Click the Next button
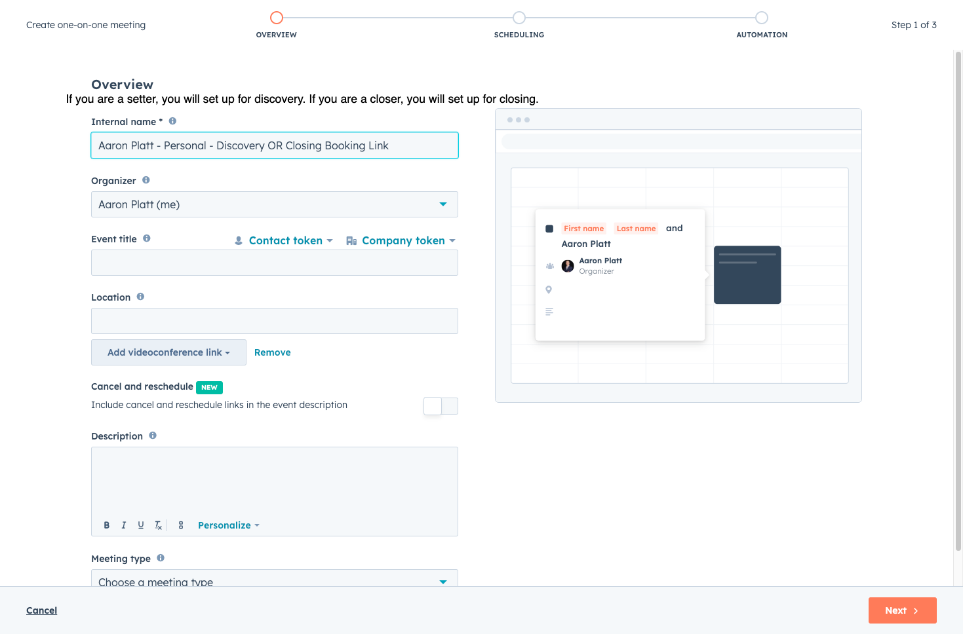The width and height of the screenshot is (963, 634). [x=903, y=610]
